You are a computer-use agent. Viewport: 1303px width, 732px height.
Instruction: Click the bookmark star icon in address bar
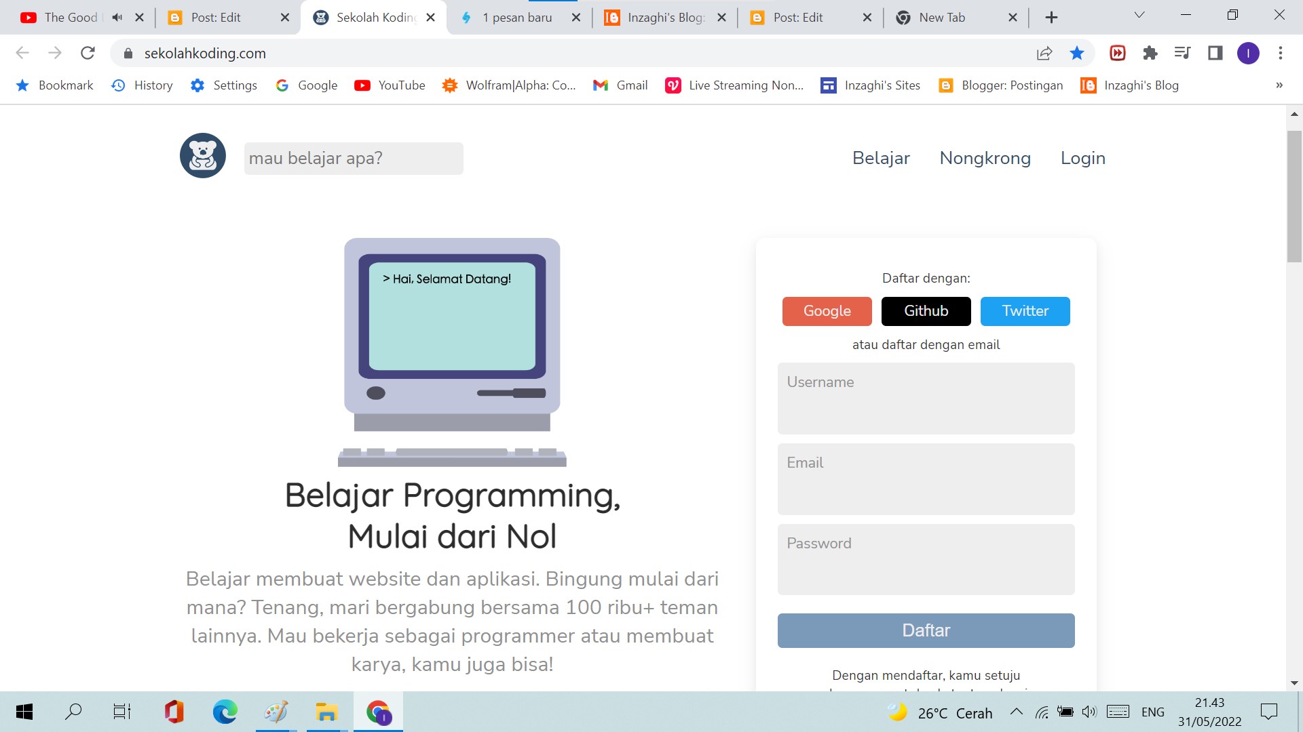pos(1076,53)
